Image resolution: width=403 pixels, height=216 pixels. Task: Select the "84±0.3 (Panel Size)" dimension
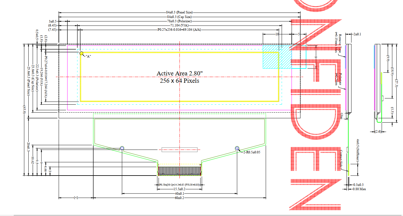click(x=179, y=12)
